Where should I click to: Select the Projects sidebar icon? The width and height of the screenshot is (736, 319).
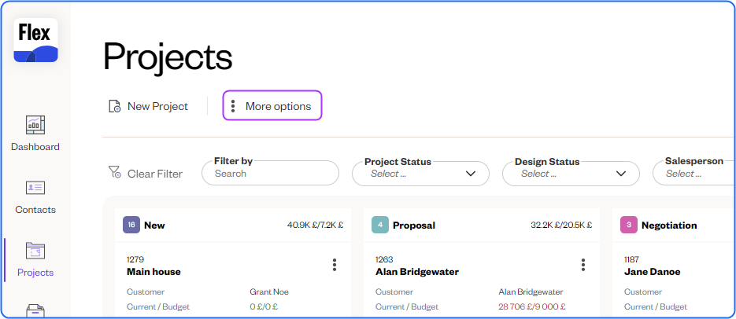point(35,251)
